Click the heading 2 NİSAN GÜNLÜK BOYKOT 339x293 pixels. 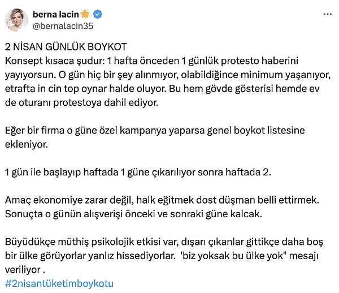(x=66, y=47)
